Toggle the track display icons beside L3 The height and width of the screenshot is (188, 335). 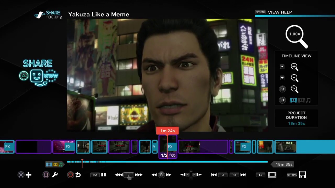tap(300, 100)
